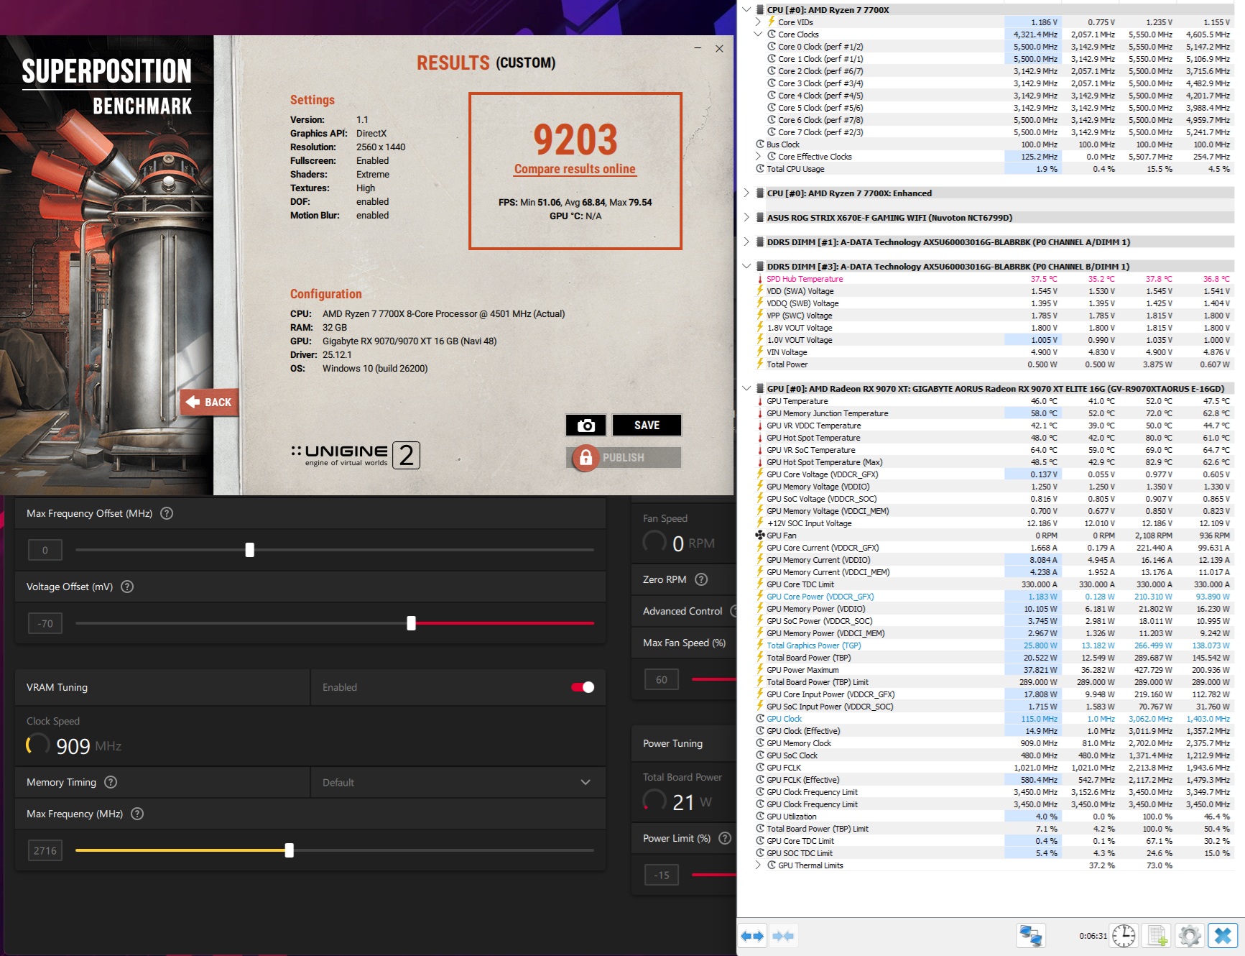Click the Max Frequency Offset field showing 0
1245x956 pixels.
coord(45,550)
